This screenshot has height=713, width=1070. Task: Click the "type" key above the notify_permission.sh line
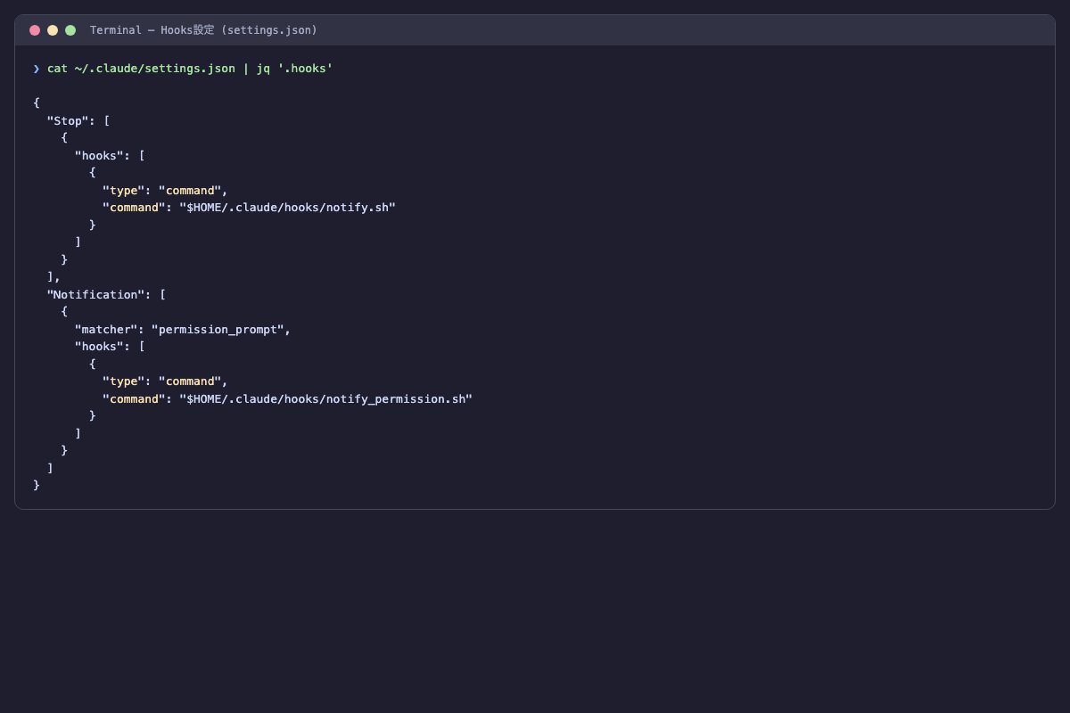pos(123,381)
